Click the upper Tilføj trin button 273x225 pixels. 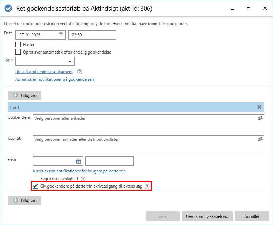[25, 95]
